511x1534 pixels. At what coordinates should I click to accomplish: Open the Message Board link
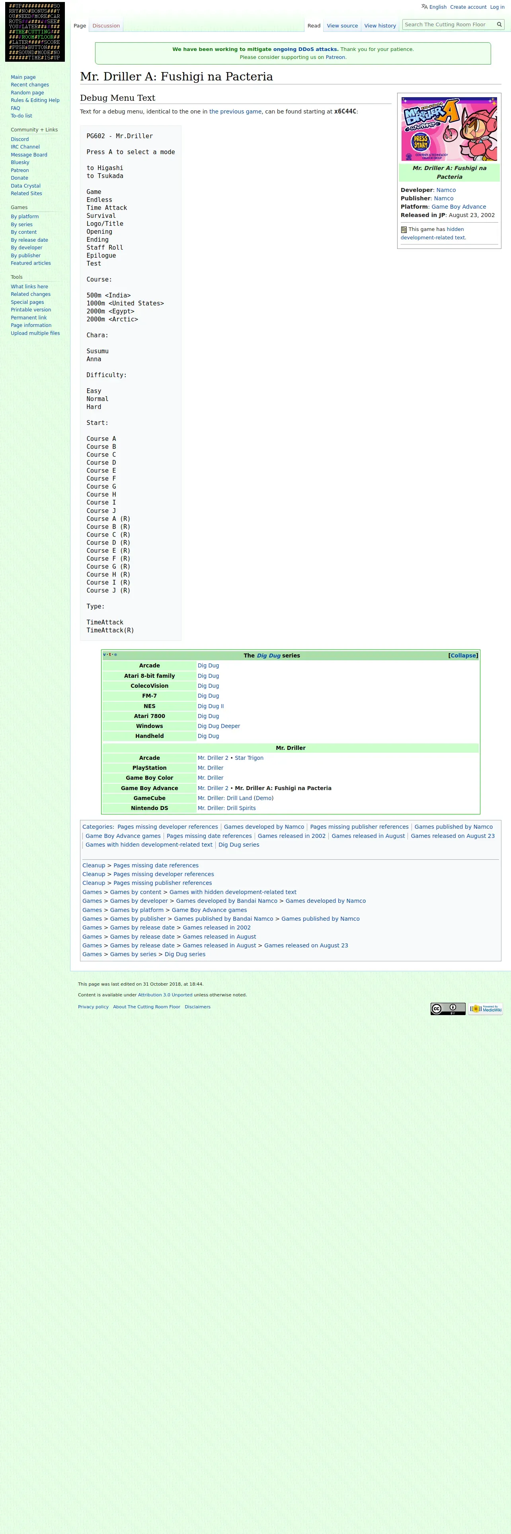29,155
